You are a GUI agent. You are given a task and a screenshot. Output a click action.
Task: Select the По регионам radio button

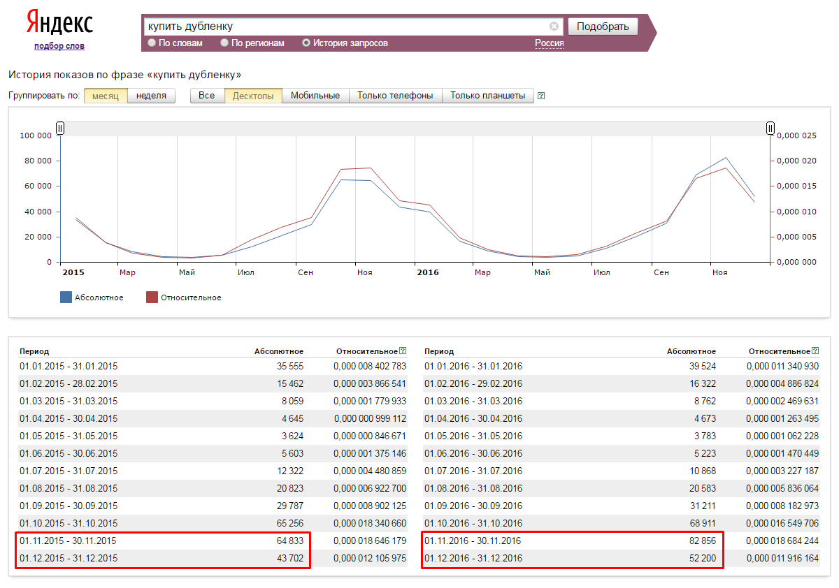(x=224, y=43)
